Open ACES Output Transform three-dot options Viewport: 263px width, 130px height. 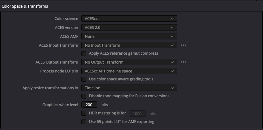click(183, 62)
